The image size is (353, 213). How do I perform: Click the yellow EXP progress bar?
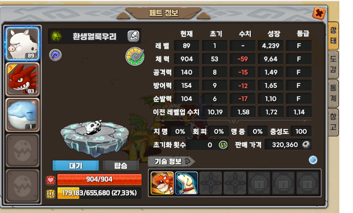click(99, 193)
